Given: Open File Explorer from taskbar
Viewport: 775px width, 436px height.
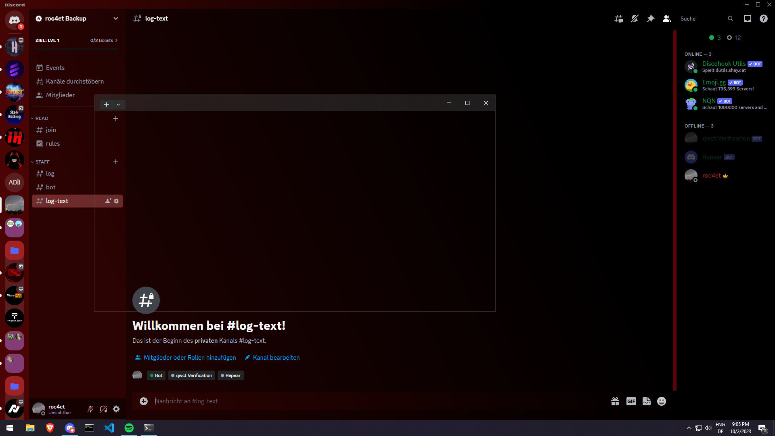Looking at the screenshot, I should (30, 428).
